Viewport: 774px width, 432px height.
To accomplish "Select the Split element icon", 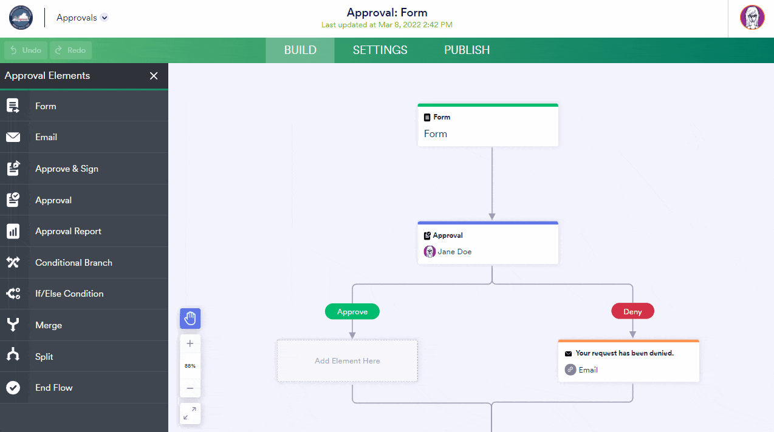I will 13,357.
